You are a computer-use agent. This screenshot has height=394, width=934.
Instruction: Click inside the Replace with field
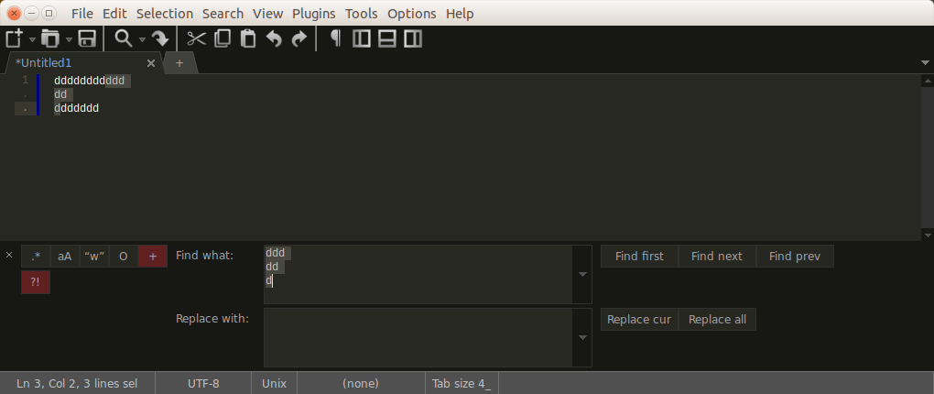click(x=417, y=337)
